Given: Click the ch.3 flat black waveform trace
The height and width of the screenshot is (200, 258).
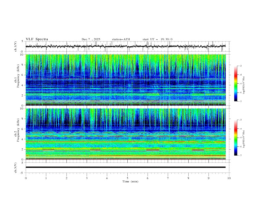Looking at the screenshot, I should point(125,167).
